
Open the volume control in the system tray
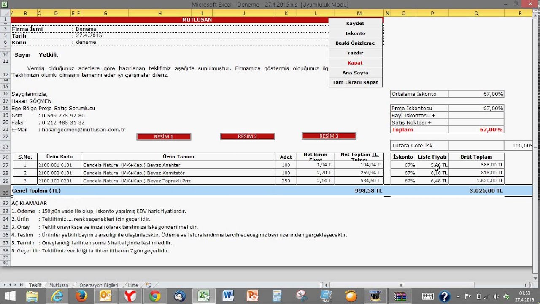[x=497, y=296]
